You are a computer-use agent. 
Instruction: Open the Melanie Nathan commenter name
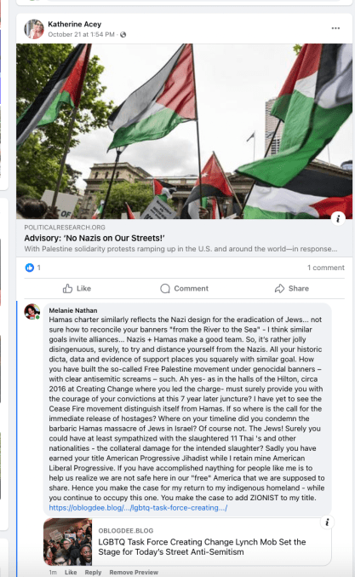click(73, 310)
